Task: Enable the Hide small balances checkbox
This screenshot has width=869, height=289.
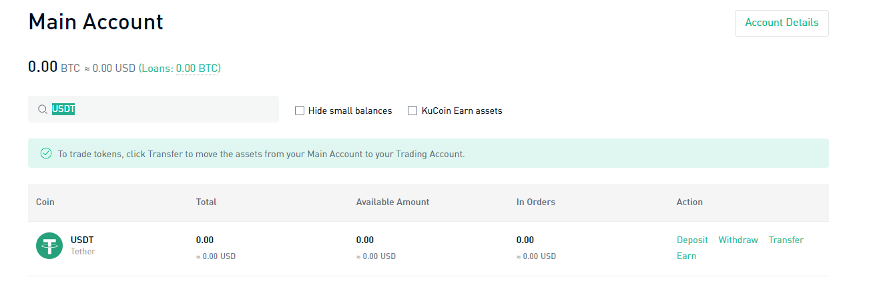Action: click(x=300, y=111)
